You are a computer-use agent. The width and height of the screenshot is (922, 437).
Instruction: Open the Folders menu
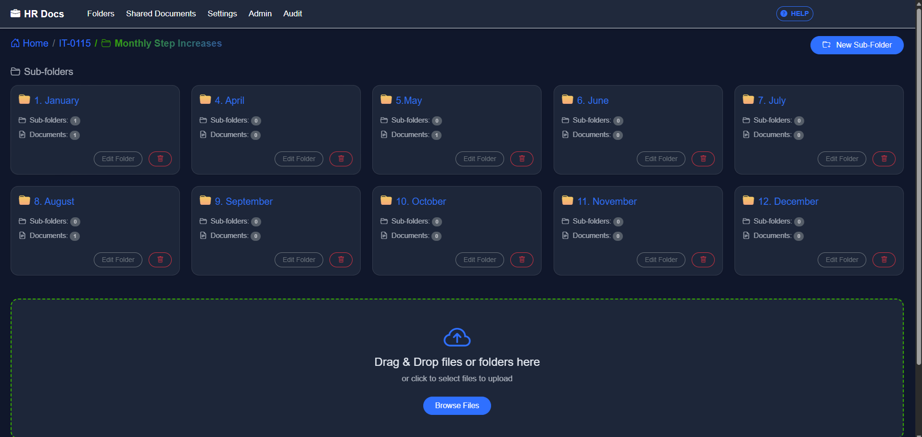click(x=101, y=13)
